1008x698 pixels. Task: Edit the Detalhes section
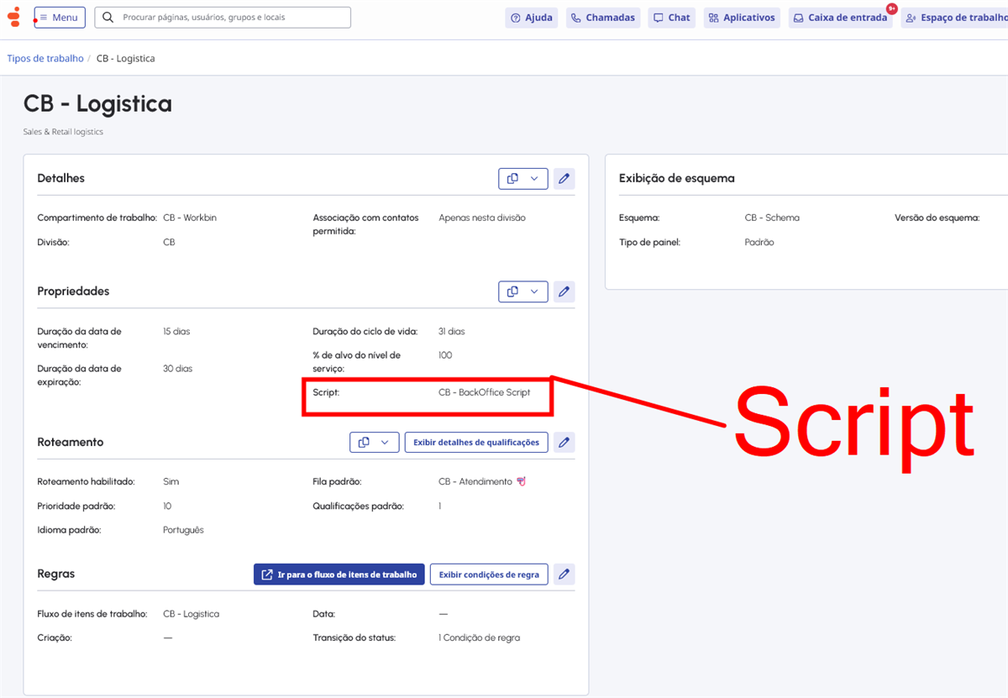click(x=564, y=178)
